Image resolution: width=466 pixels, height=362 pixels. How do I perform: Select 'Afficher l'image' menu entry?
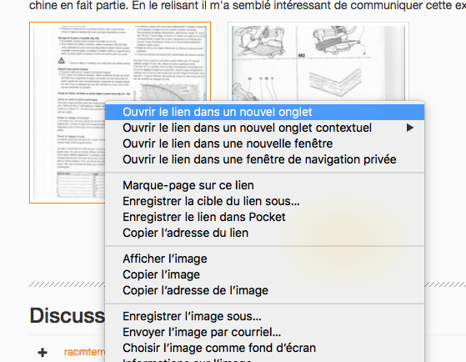tap(265, 259)
